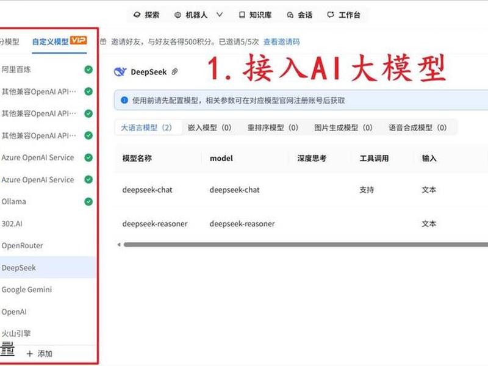Open the 会话 conversations page
This screenshot has width=488, height=366.
(x=300, y=15)
